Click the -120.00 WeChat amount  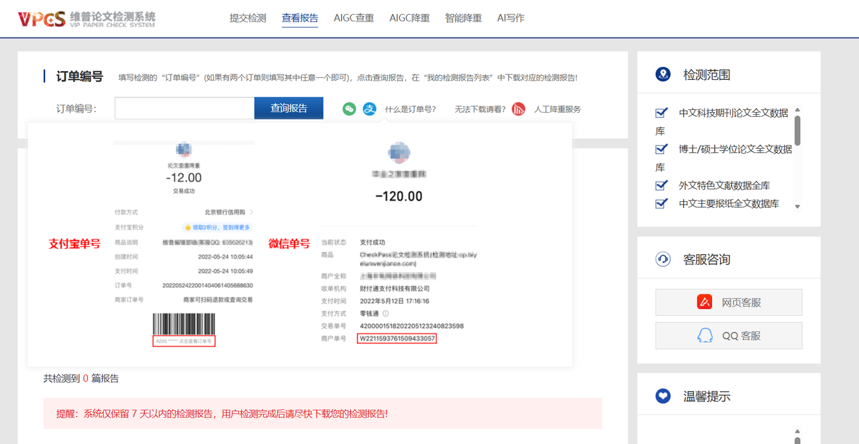pos(399,197)
